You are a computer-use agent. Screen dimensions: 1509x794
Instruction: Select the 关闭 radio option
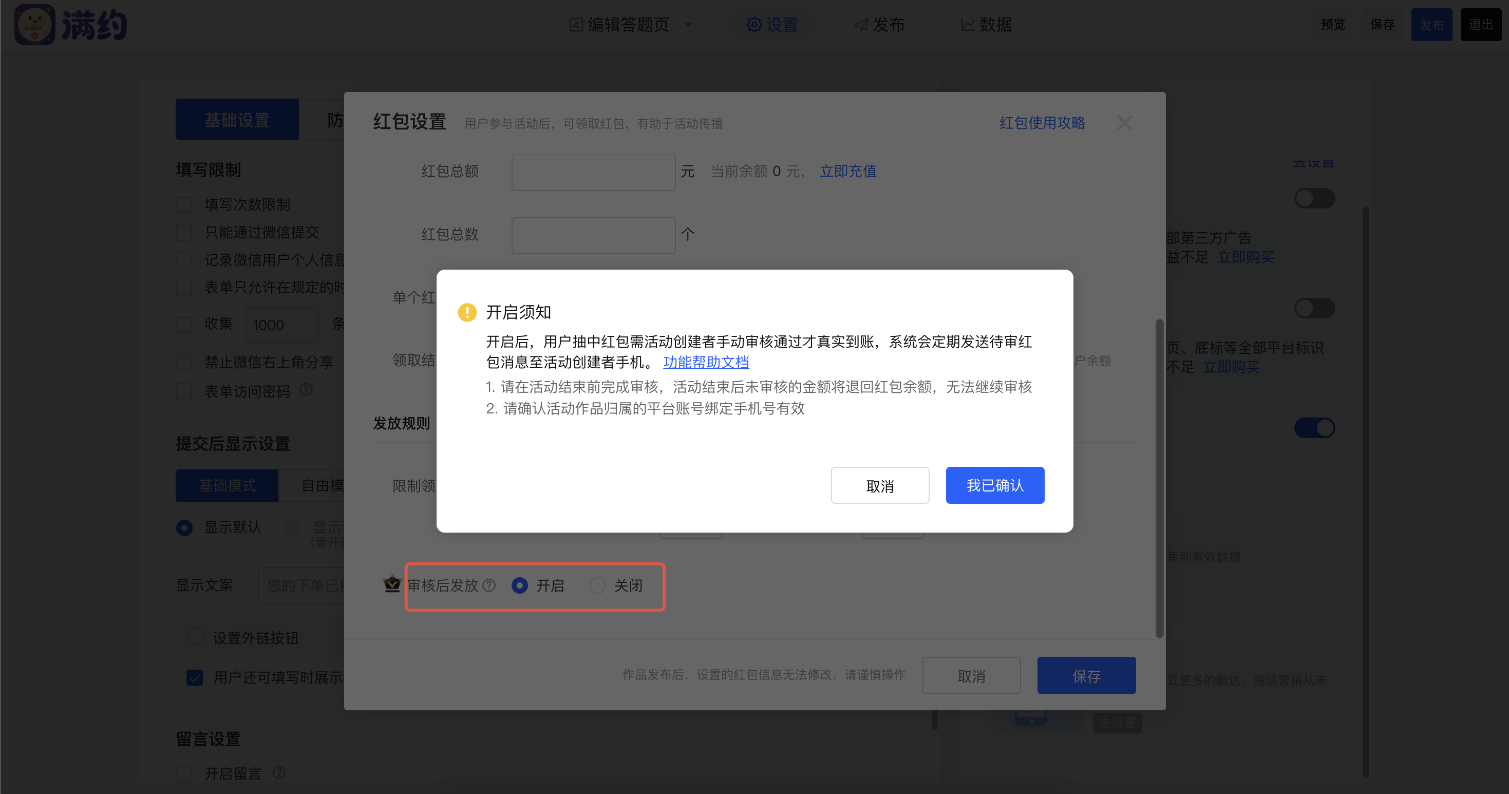coord(597,585)
